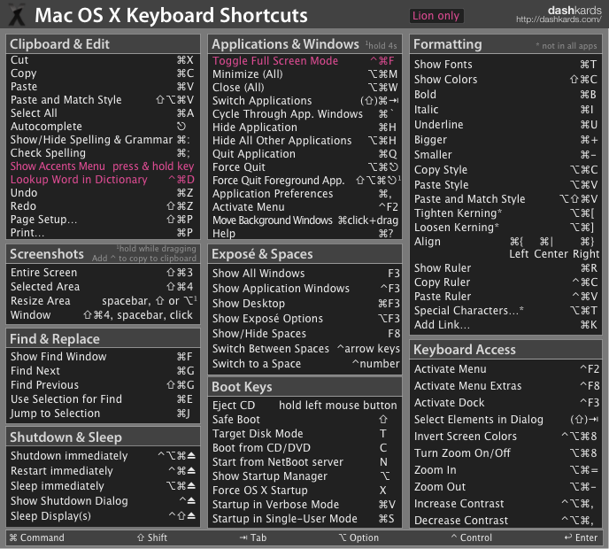
Task: Click the 'Underline' formatting row
Action: 506,125
